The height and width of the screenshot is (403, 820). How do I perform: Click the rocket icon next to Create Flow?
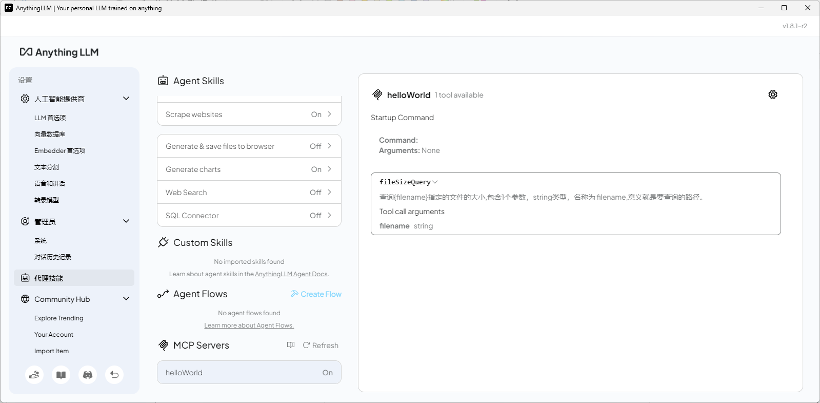pos(294,294)
